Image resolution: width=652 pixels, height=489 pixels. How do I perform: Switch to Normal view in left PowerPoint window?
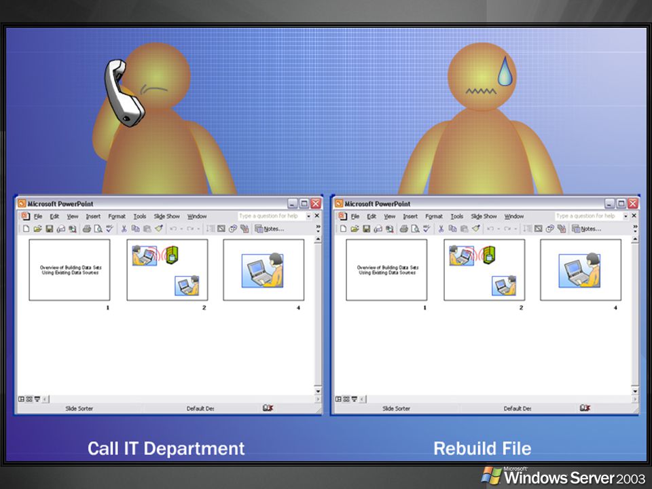[21, 399]
